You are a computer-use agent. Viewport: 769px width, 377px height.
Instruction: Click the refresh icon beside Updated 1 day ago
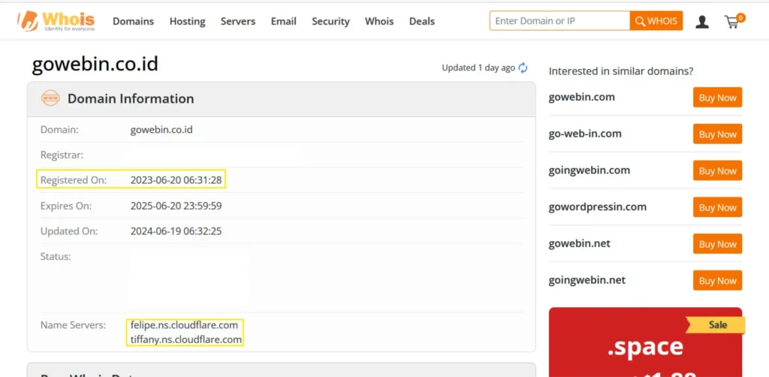point(523,68)
